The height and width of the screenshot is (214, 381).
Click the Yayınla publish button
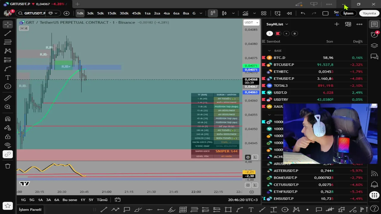coord(369,13)
